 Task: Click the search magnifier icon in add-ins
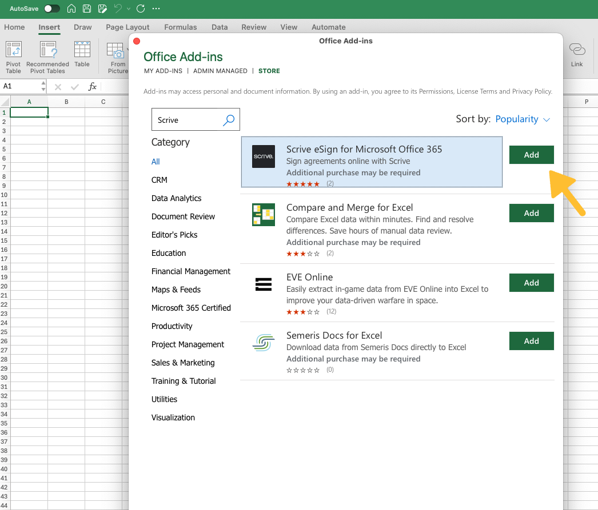pyautogui.click(x=229, y=120)
